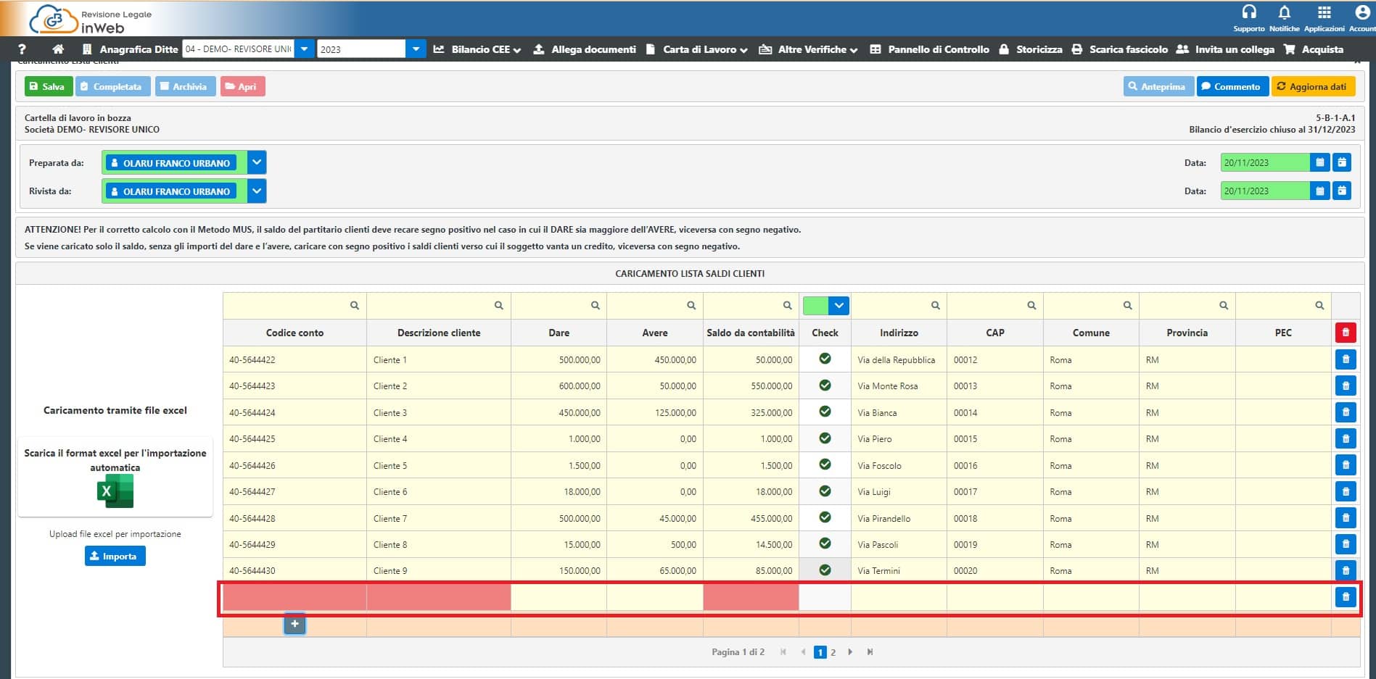Open Preparata da user dropdown
Screen dimensions: 1376x679
pos(257,162)
